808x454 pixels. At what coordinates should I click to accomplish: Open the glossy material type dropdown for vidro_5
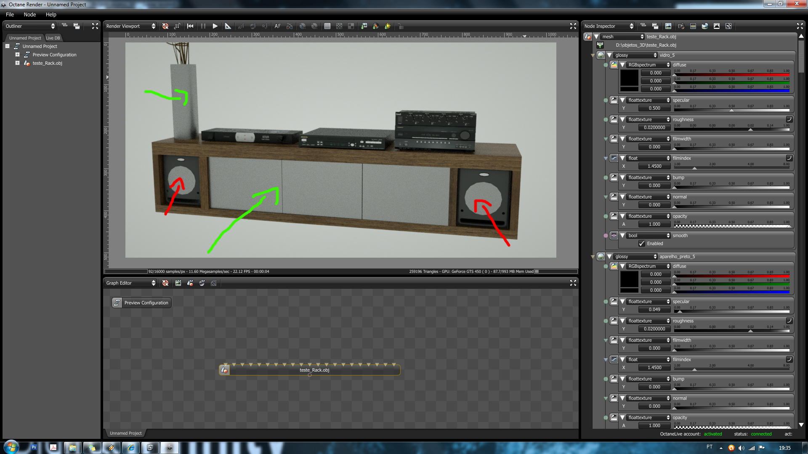(x=635, y=55)
